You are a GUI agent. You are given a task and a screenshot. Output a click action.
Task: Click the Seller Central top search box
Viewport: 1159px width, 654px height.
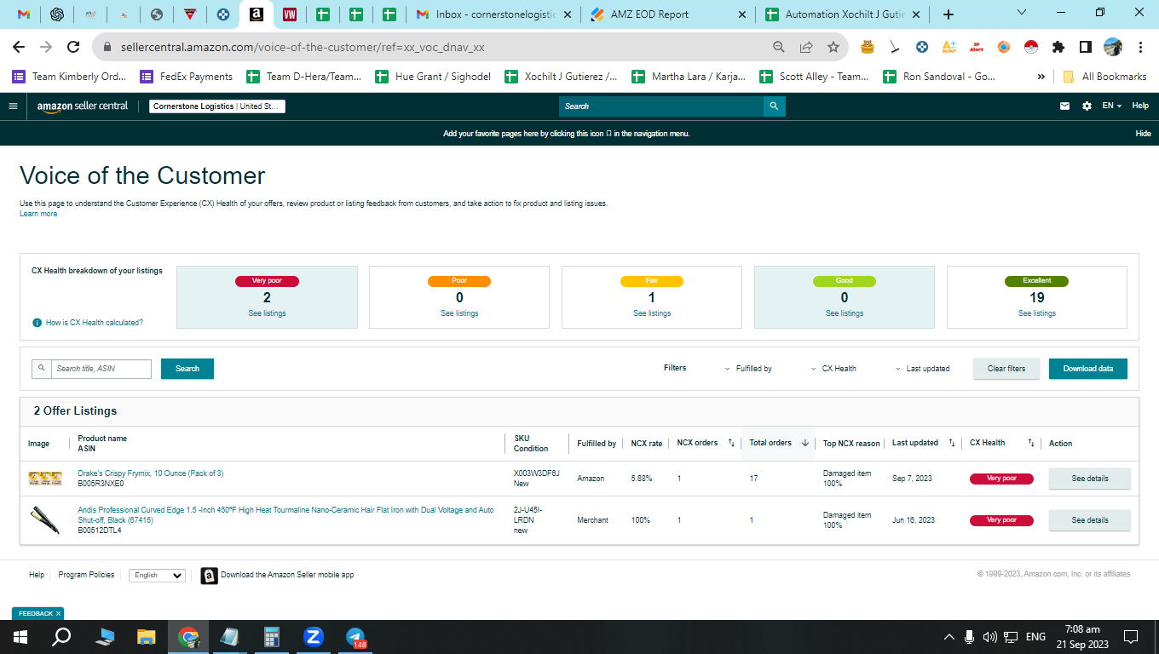point(661,106)
